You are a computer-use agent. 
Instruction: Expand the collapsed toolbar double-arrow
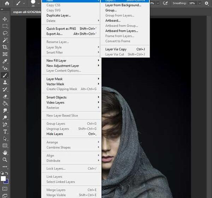[x=2, y=10]
